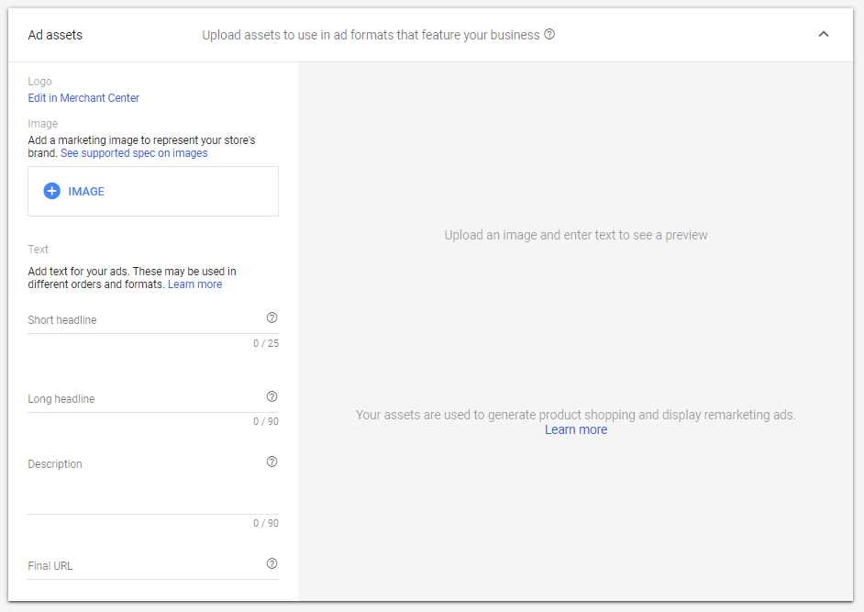This screenshot has height=612, width=864.
Task: Click the Description field help icon
Action: (x=271, y=462)
